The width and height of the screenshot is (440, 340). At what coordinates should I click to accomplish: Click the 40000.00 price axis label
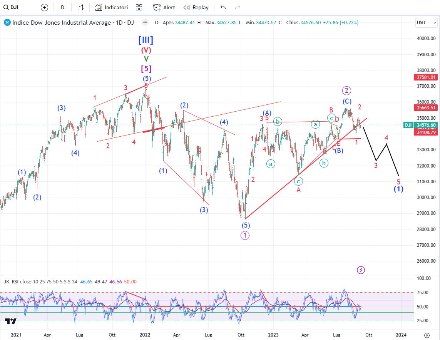click(426, 39)
